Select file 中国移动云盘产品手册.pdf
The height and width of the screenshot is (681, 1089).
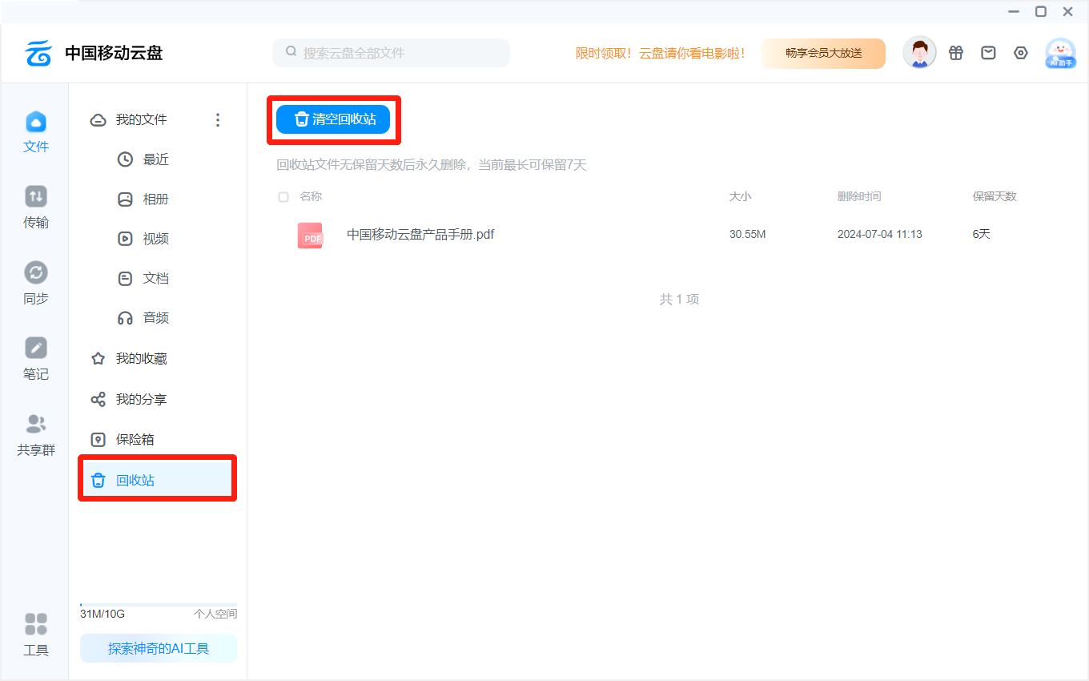pyautogui.click(x=420, y=235)
